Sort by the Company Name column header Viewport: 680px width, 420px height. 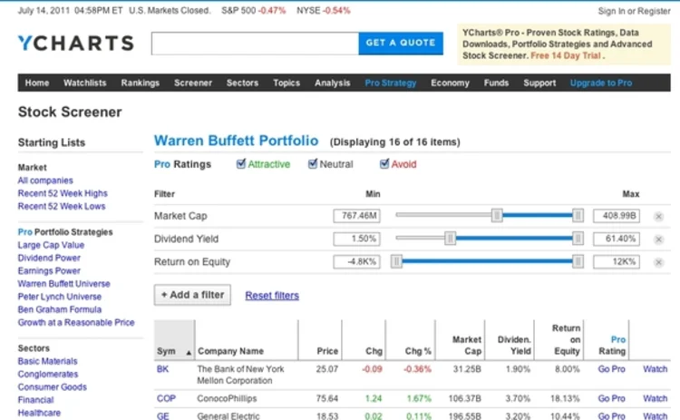pyautogui.click(x=230, y=351)
